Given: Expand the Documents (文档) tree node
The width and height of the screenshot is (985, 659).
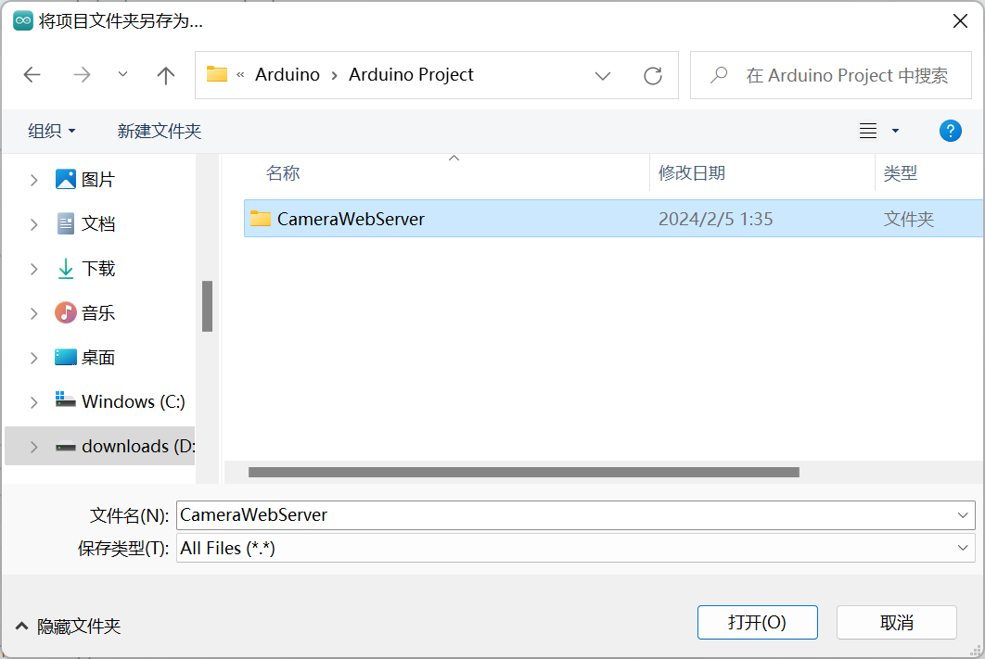Looking at the screenshot, I should tap(34, 224).
